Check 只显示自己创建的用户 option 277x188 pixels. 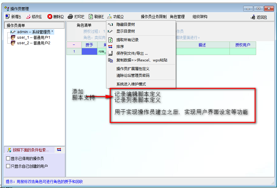(x=8, y=166)
